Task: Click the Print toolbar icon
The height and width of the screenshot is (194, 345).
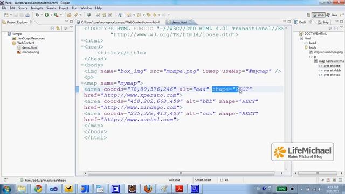Action: tap(27, 15)
